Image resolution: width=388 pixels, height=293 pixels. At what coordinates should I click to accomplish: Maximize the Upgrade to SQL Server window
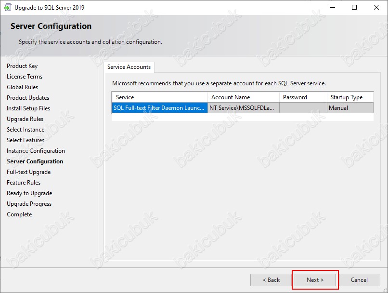pyautogui.click(x=354, y=7)
